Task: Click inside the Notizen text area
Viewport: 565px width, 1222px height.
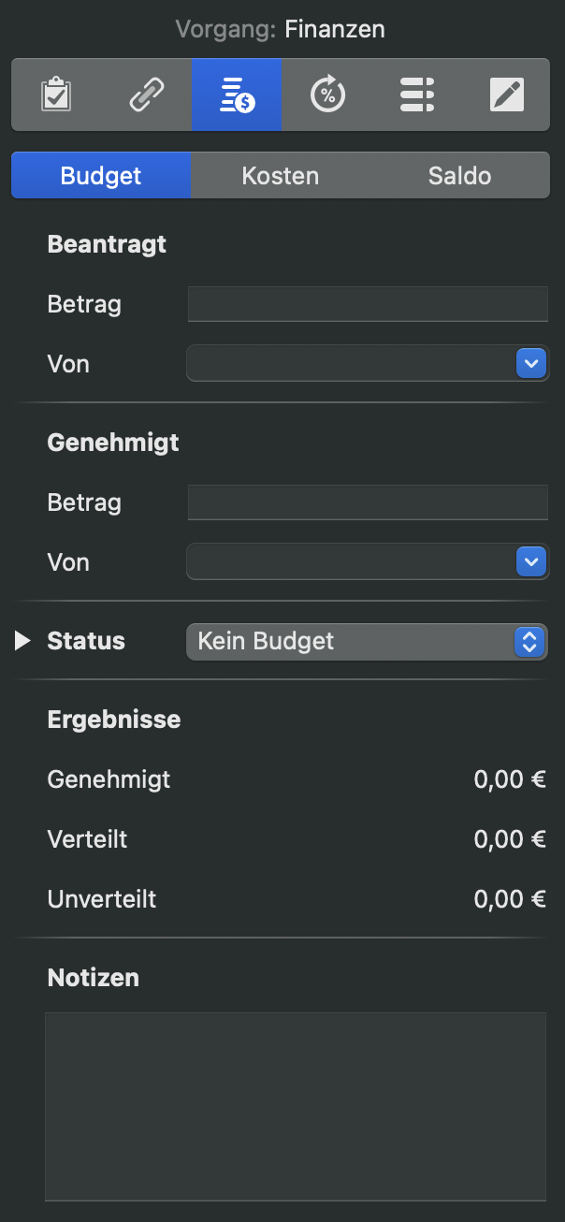Action: pos(295,1104)
